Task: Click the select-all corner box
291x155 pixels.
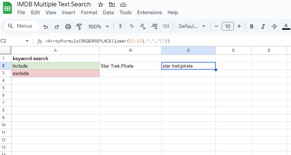Action: [5, 50]
